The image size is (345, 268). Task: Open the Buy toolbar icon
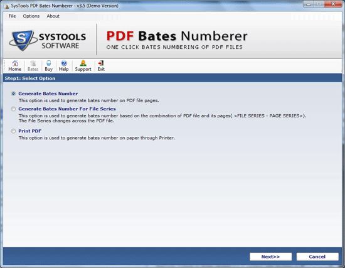[49, 66]
